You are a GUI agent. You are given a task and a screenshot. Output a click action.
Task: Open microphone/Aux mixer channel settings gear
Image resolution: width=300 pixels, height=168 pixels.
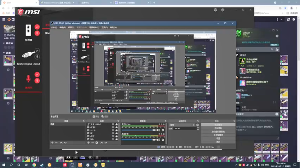click(163, 130)
